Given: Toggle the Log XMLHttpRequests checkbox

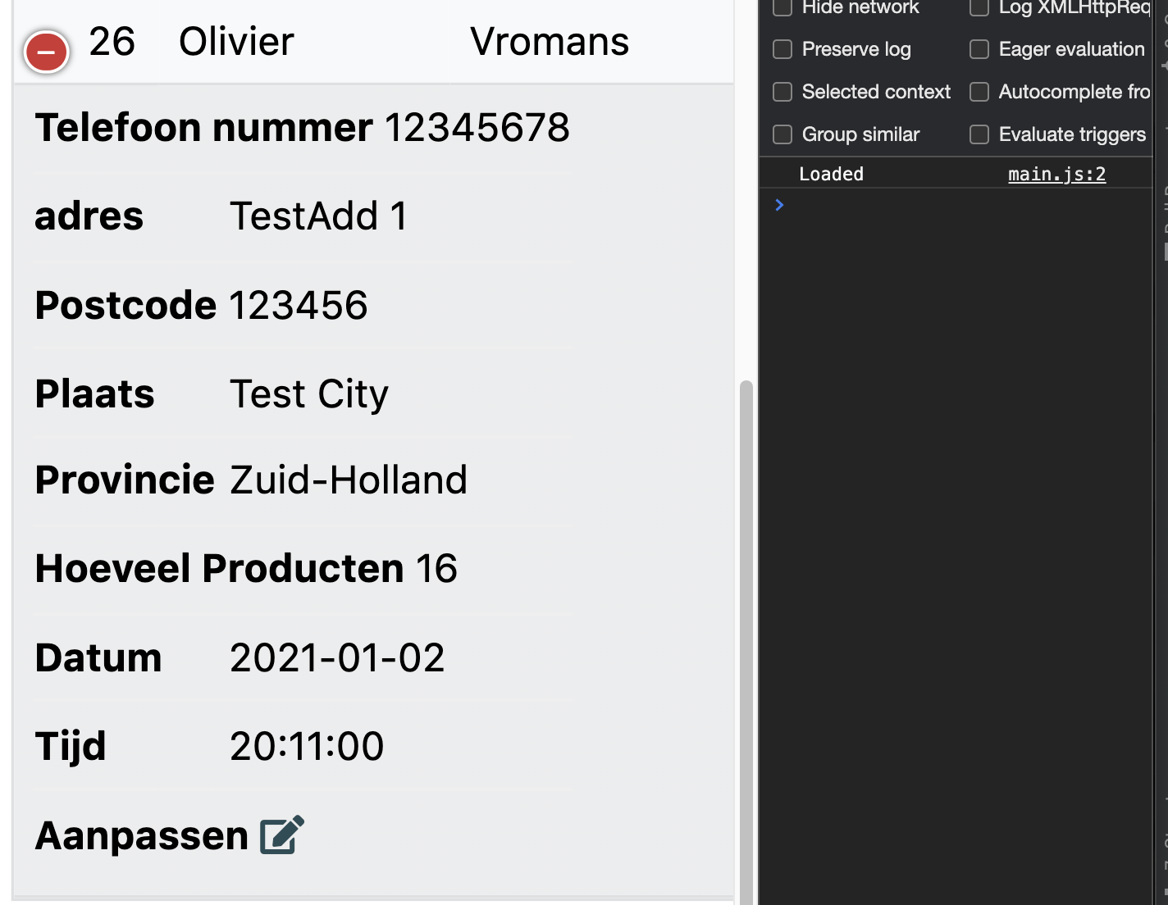Looking at the screenshot, I should 979,7.
